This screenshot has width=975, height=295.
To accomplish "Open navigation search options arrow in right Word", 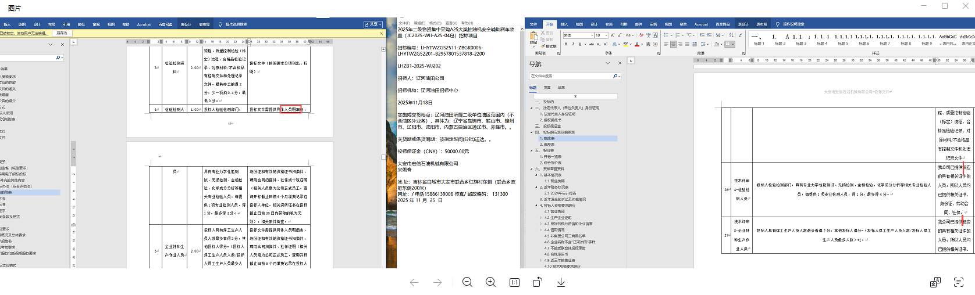I will tap(619, 76).
